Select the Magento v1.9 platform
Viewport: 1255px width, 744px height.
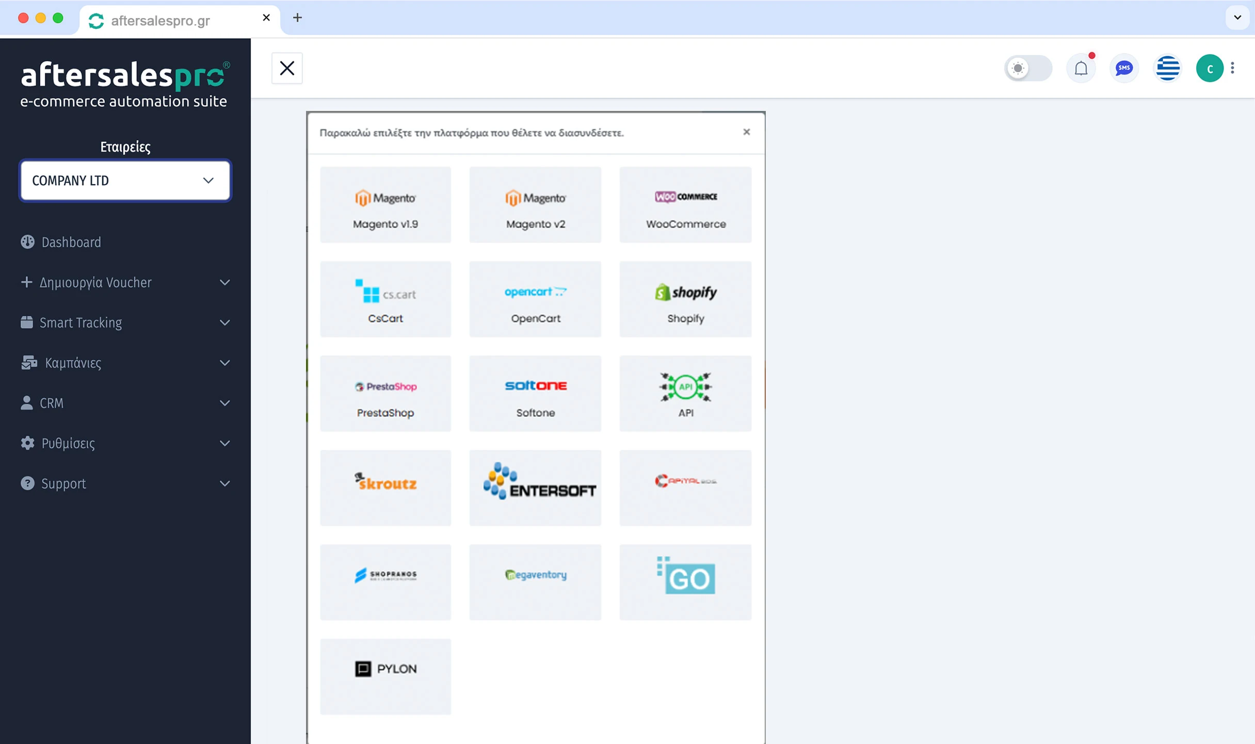coord(385,204)
